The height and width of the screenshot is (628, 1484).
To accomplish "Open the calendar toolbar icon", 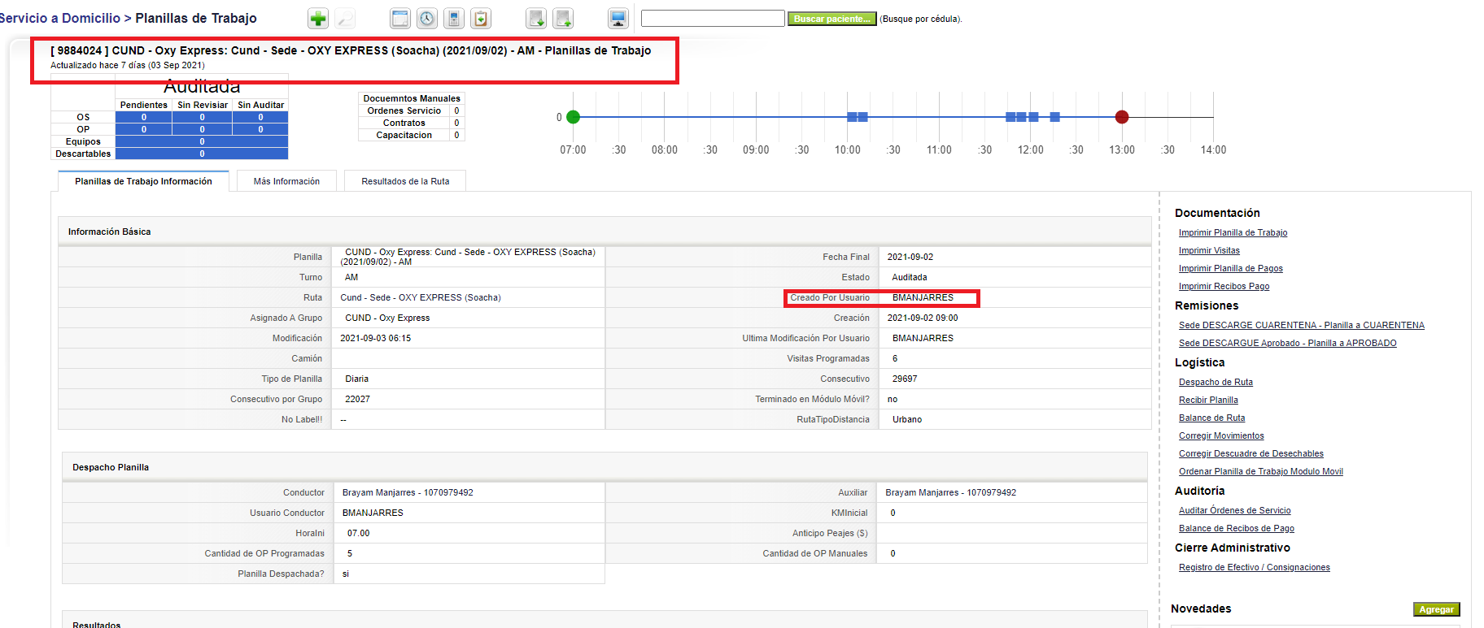I will [x=400, y=19].
